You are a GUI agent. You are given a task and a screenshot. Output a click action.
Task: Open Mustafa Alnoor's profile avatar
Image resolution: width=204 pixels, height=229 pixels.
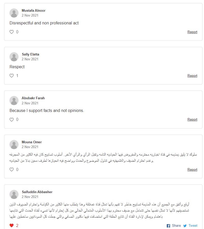pos(14,13)
